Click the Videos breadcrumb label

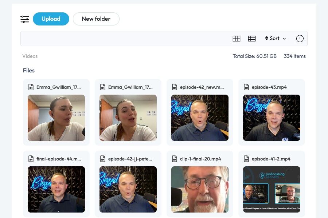30,56
